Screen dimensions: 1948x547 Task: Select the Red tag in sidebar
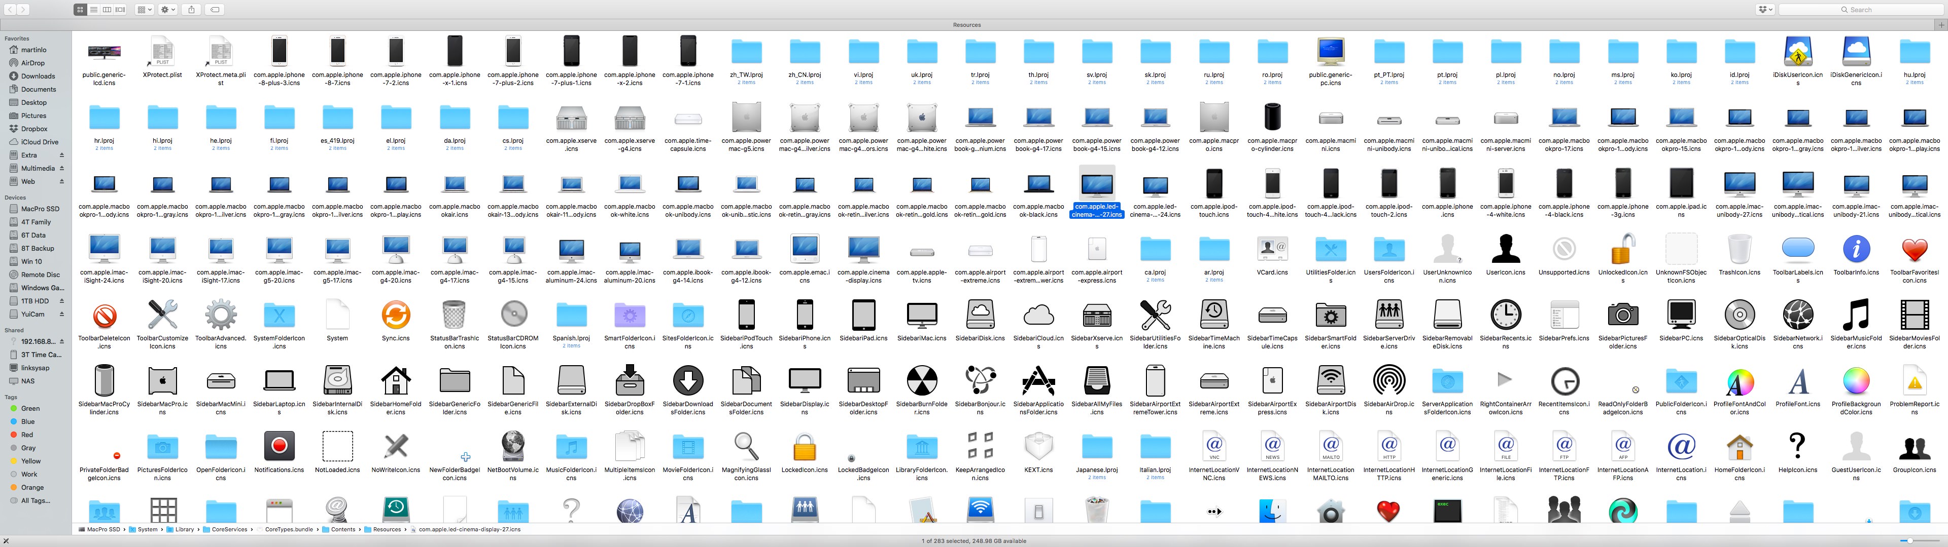point(27,435)
